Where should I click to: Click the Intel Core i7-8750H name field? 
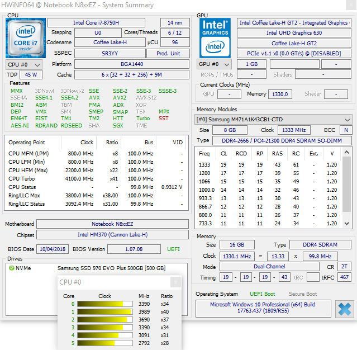click(96, 23)
